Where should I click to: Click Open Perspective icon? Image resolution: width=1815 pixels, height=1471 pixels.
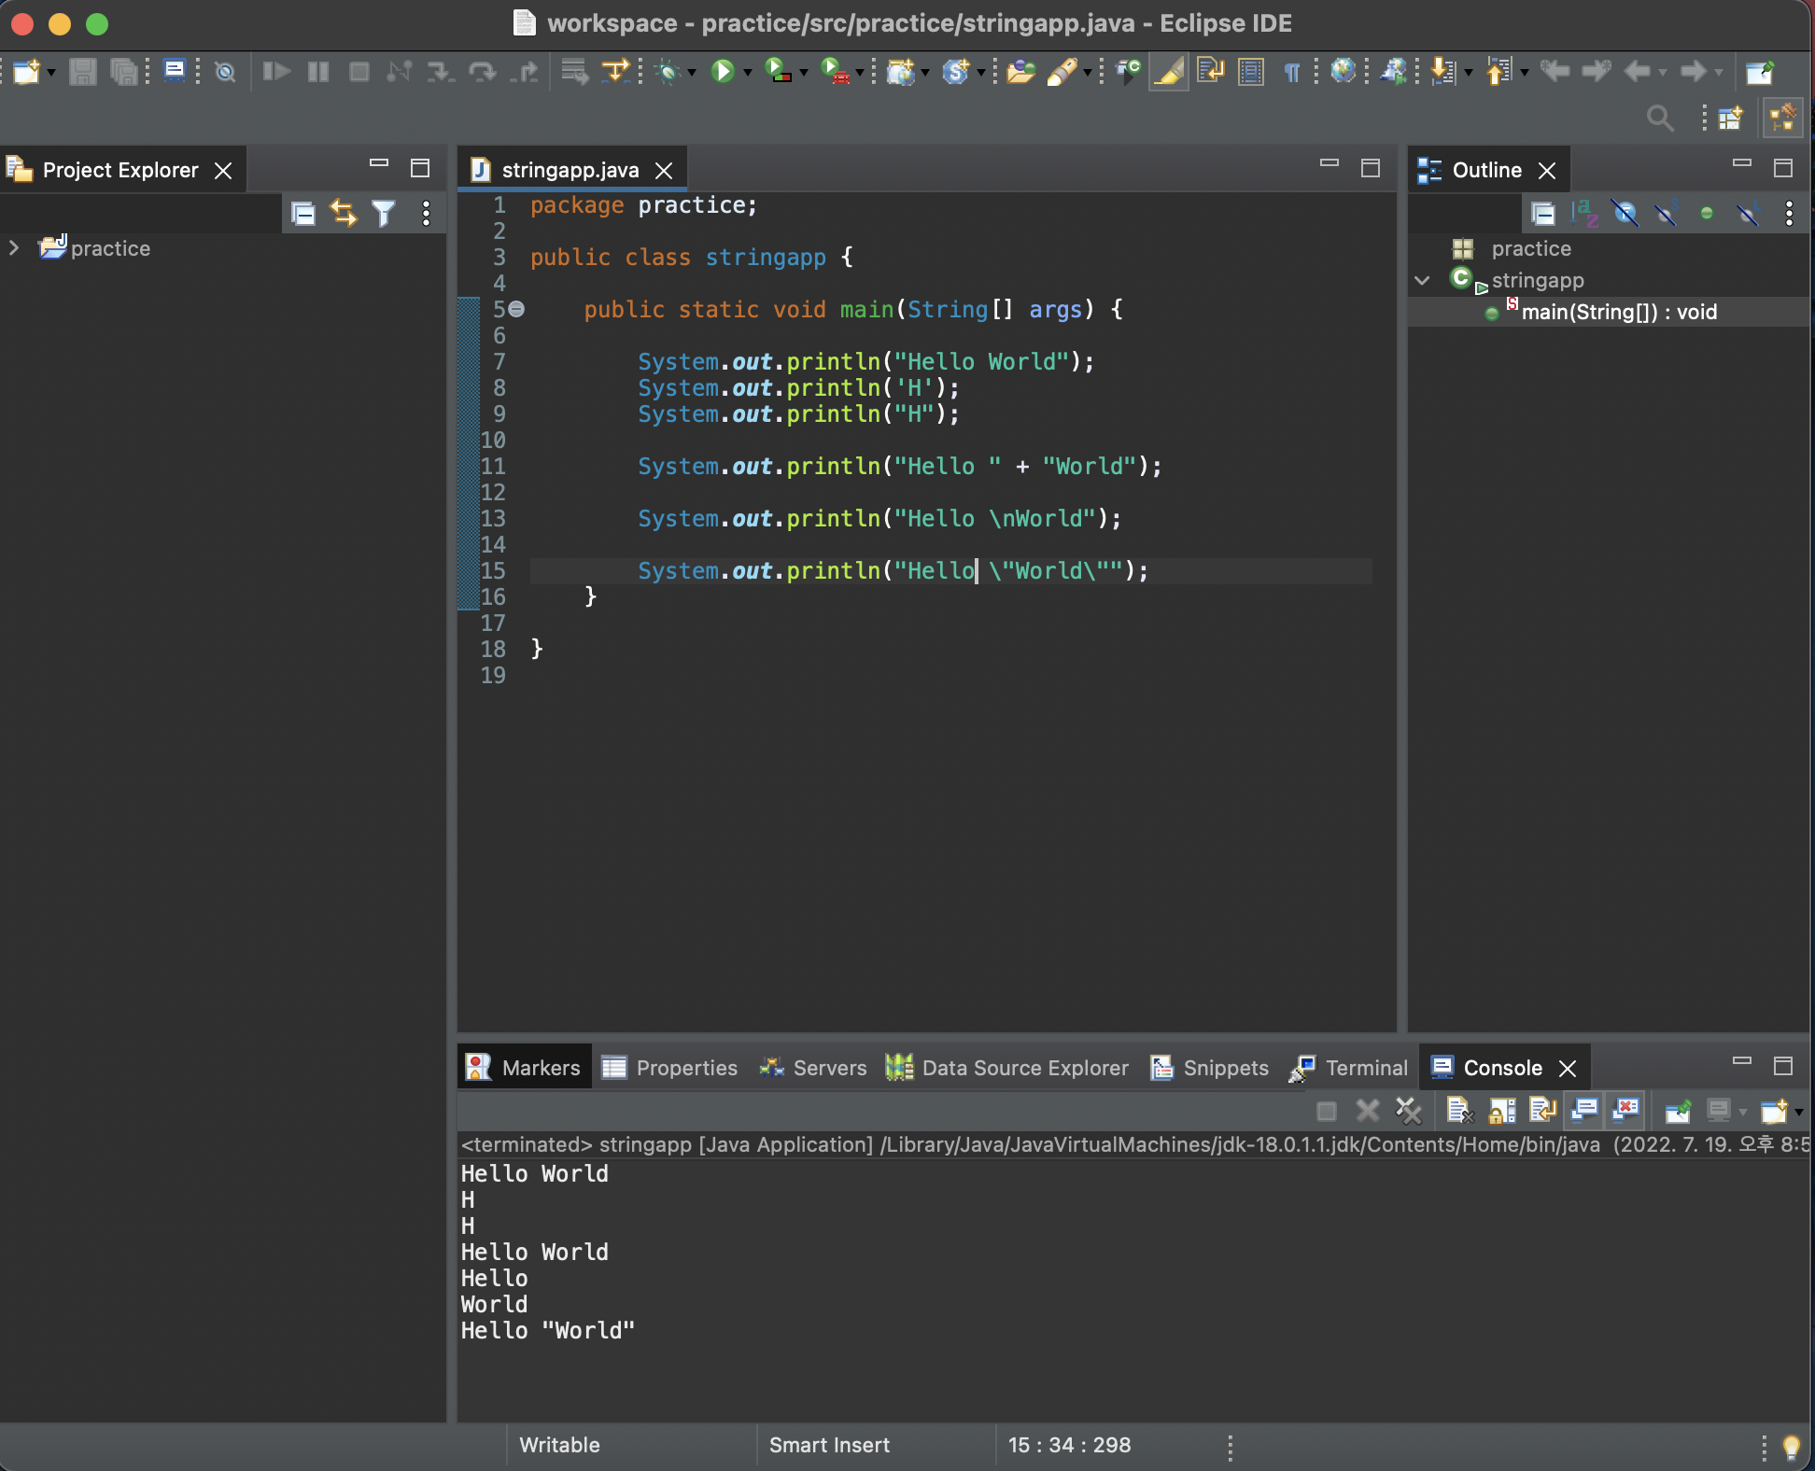(1730, 118)
